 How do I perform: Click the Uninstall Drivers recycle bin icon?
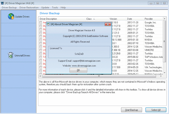point(11,55)
